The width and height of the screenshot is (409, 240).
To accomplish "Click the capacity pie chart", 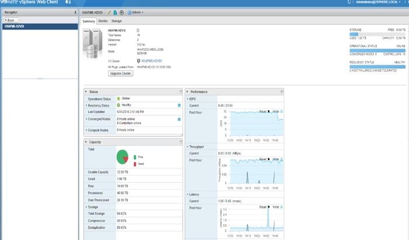I will click(123, 157).
